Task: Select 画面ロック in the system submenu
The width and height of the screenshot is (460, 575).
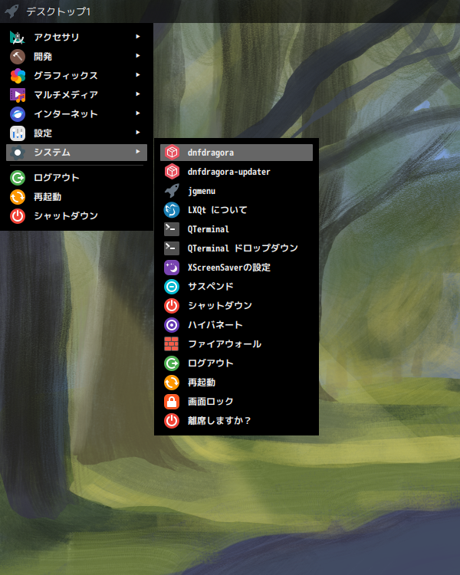Action: [x=237, y=402]
